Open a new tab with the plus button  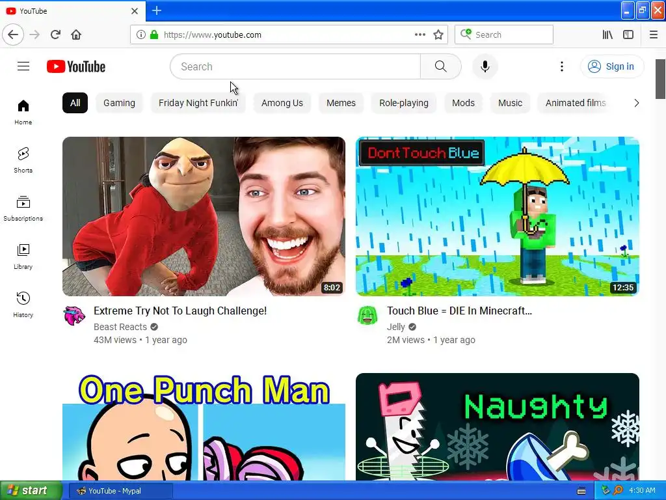coord(157,10)
